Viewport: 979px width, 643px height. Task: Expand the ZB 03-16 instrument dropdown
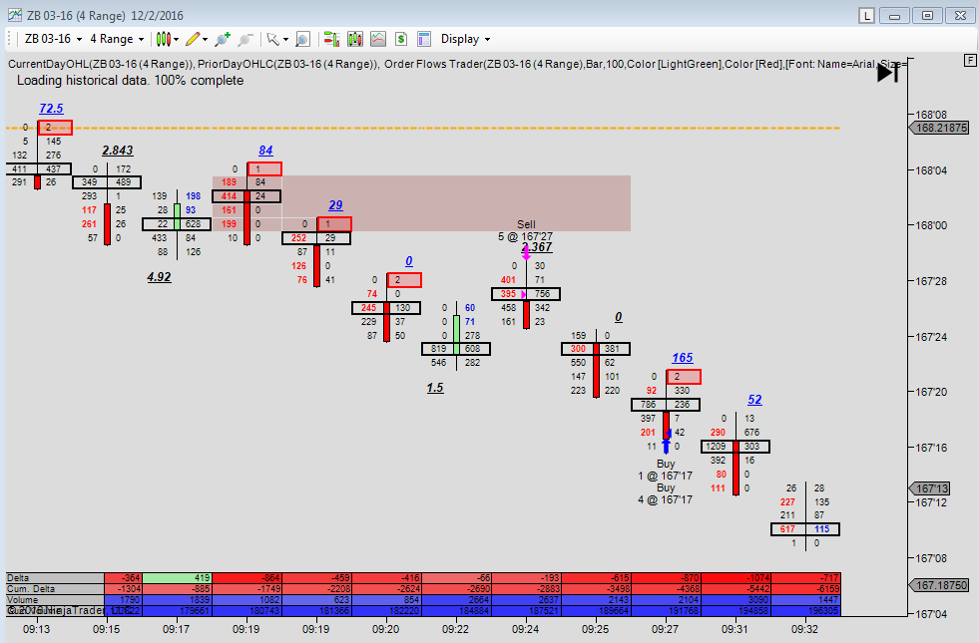pos(52,39)
